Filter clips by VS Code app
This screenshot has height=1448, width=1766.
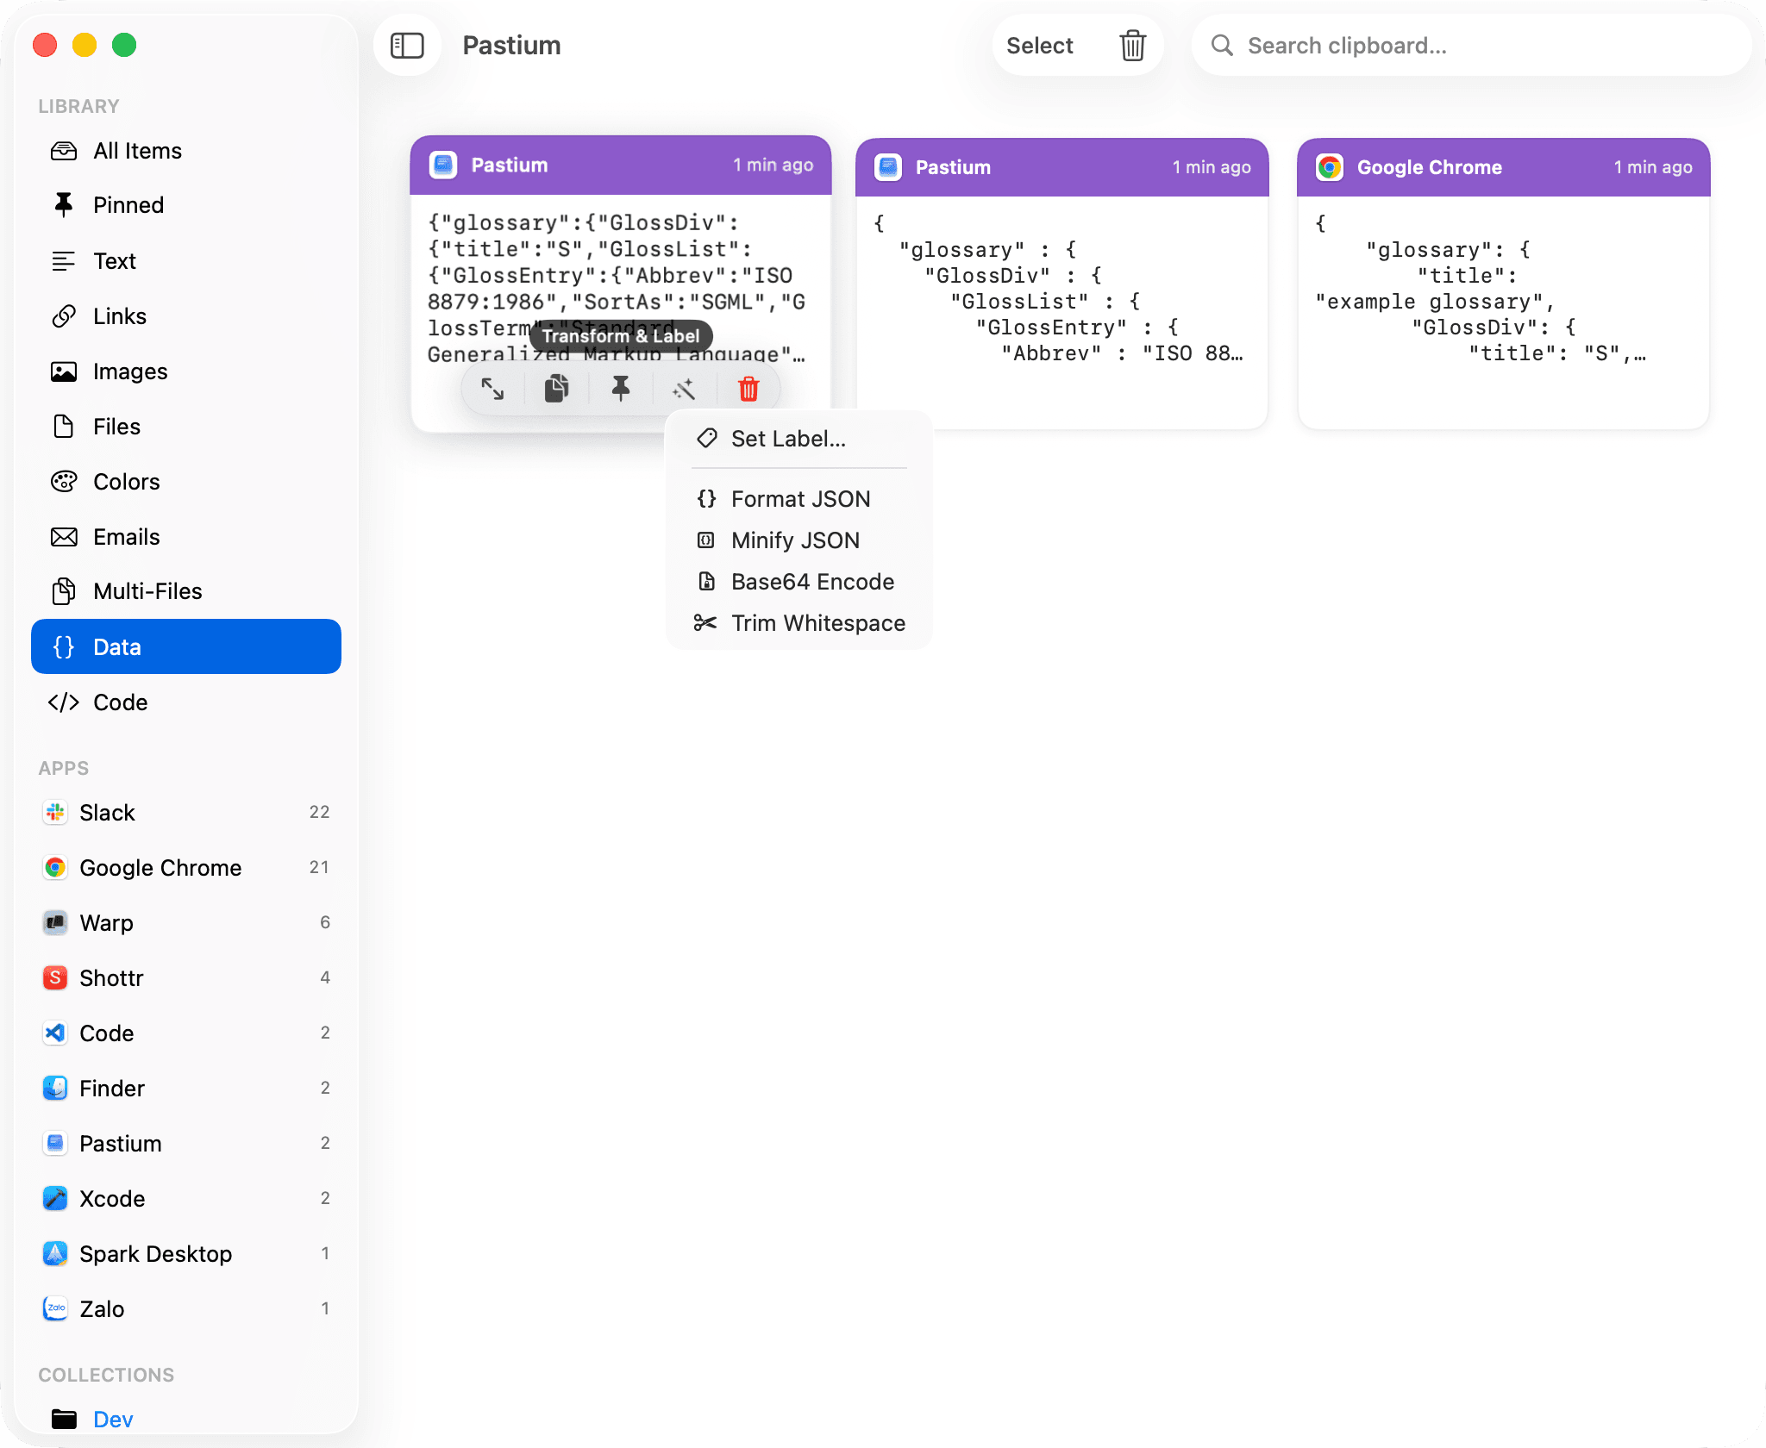click(x=186, y=1033)
